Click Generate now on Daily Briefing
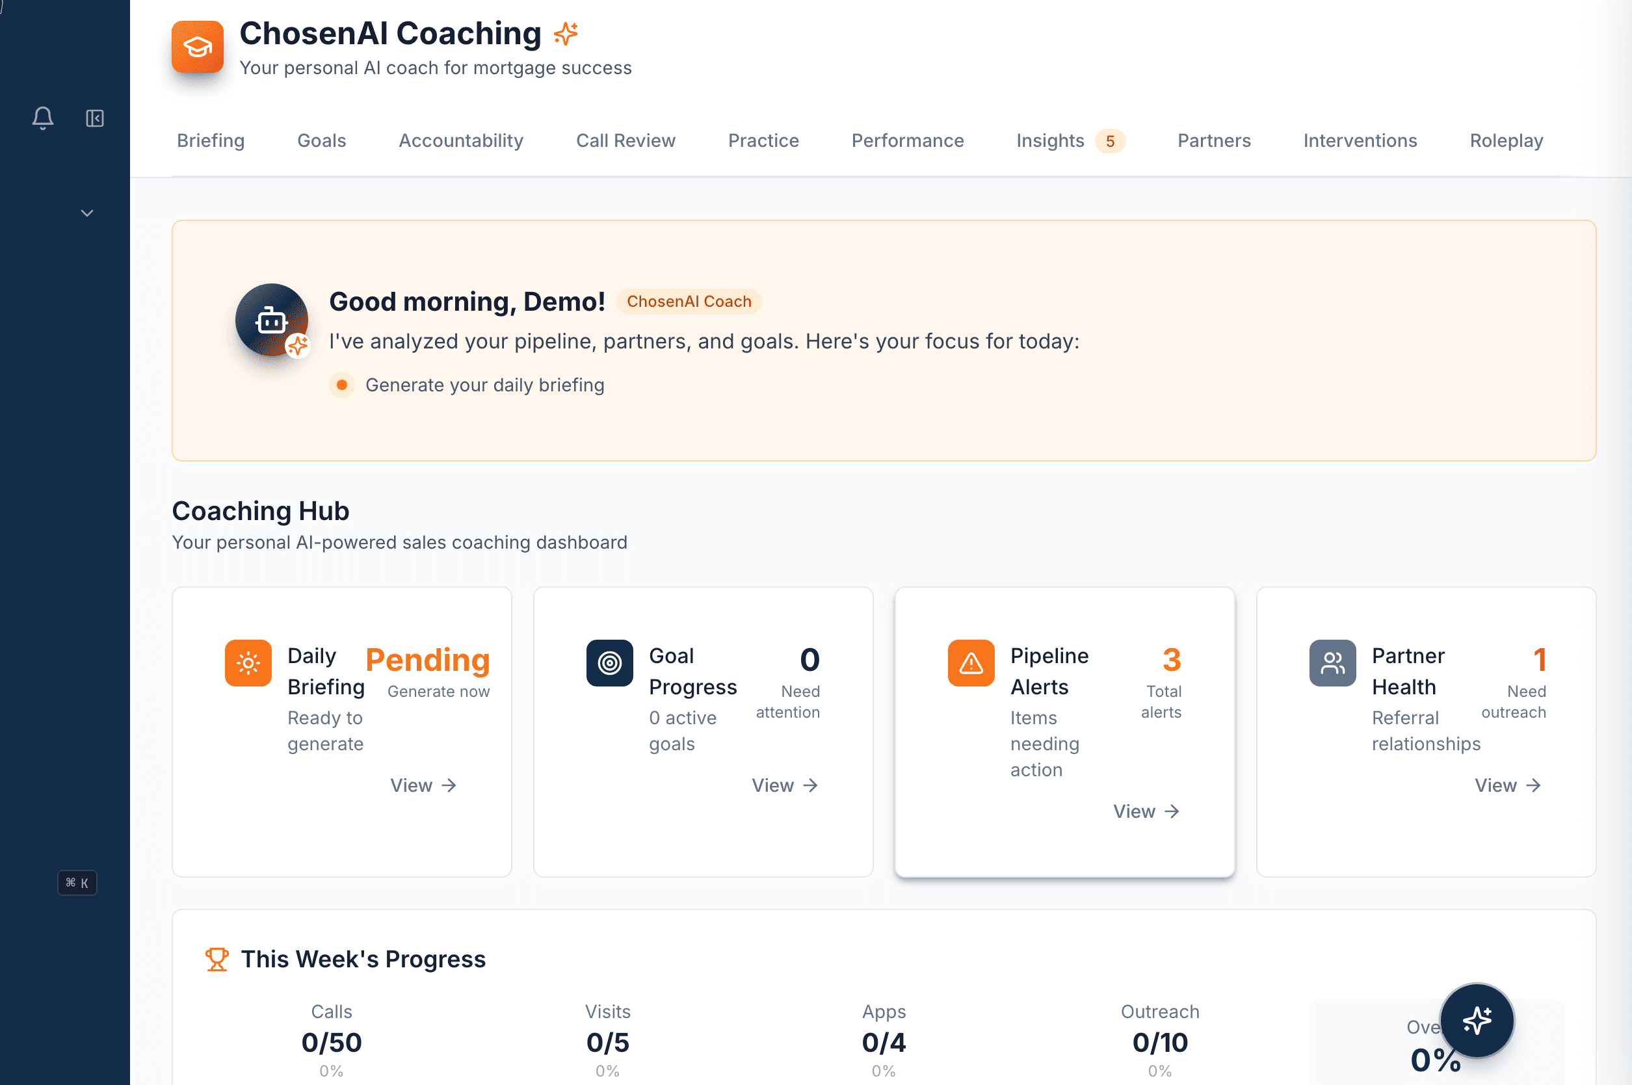 [438, 691]
